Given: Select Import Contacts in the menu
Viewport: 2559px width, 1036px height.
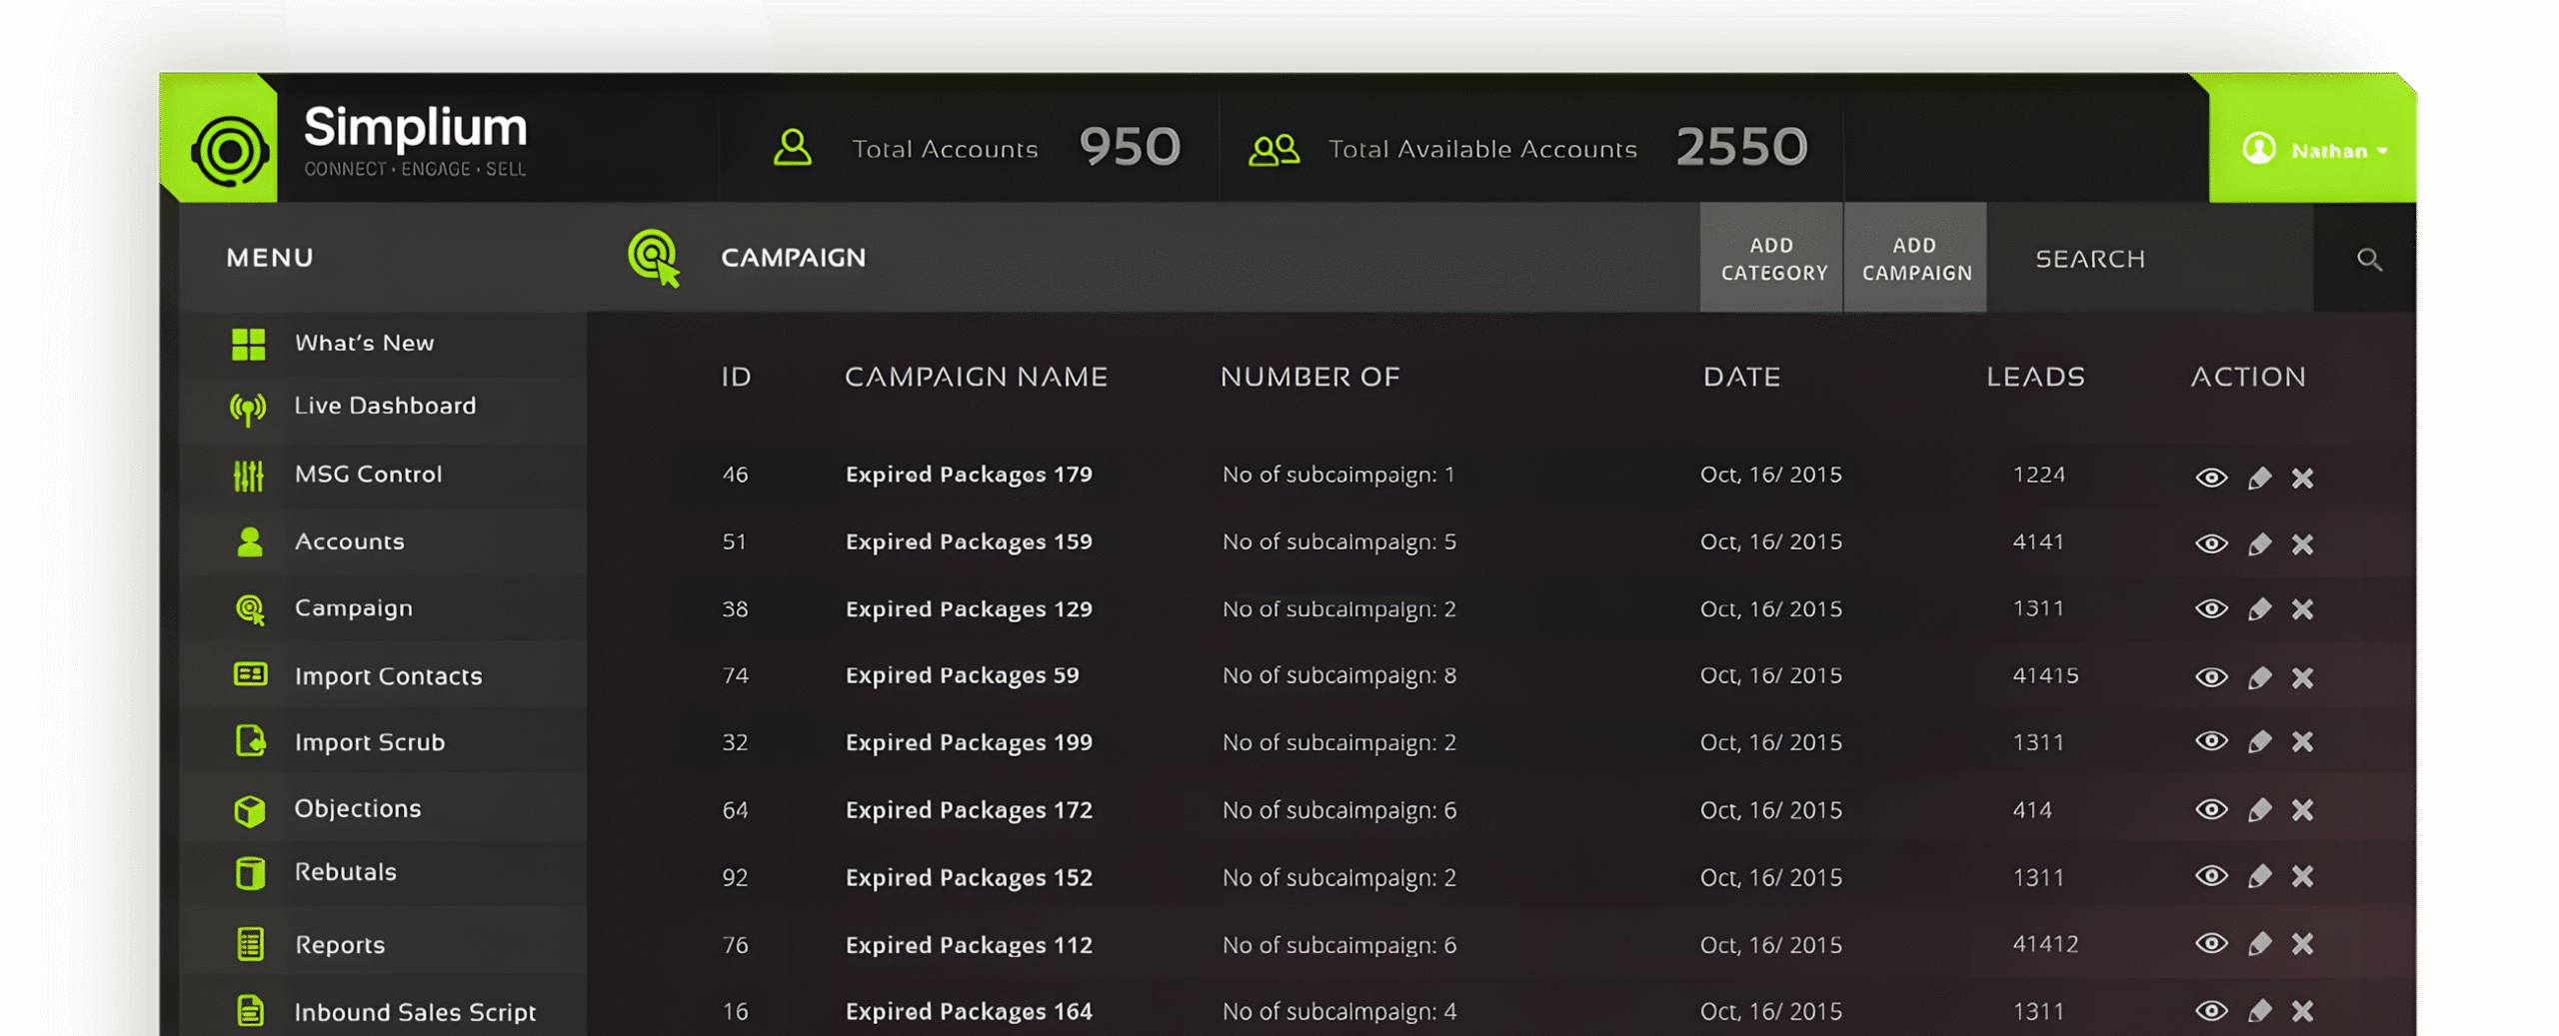Looking at the screenshot, I should [388, 676].
